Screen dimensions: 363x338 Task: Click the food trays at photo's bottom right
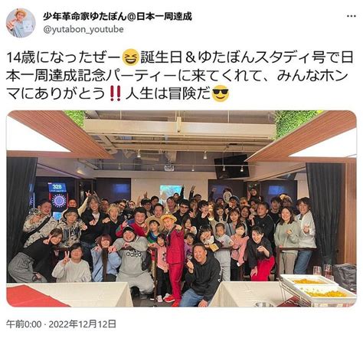318,287
